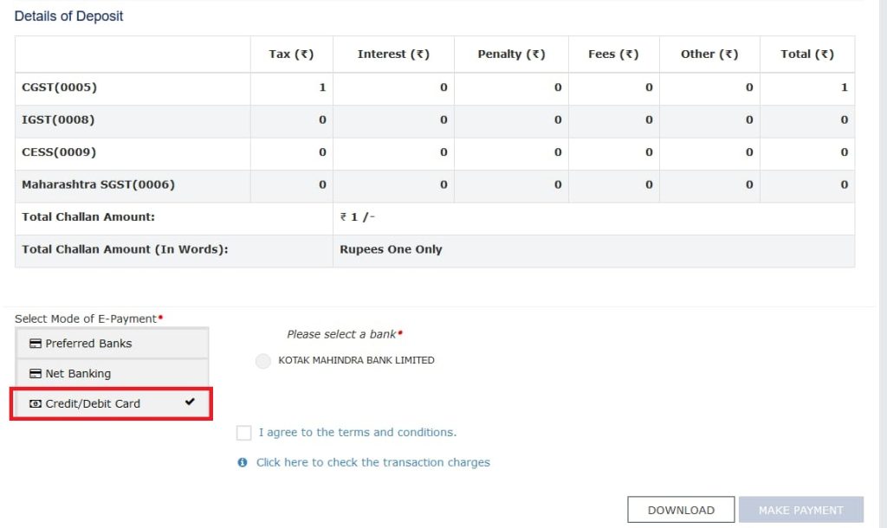This screenshot has width=887, height=528.
Task: Open the 'I agree to the terms' link
Action: click(357, 433)
